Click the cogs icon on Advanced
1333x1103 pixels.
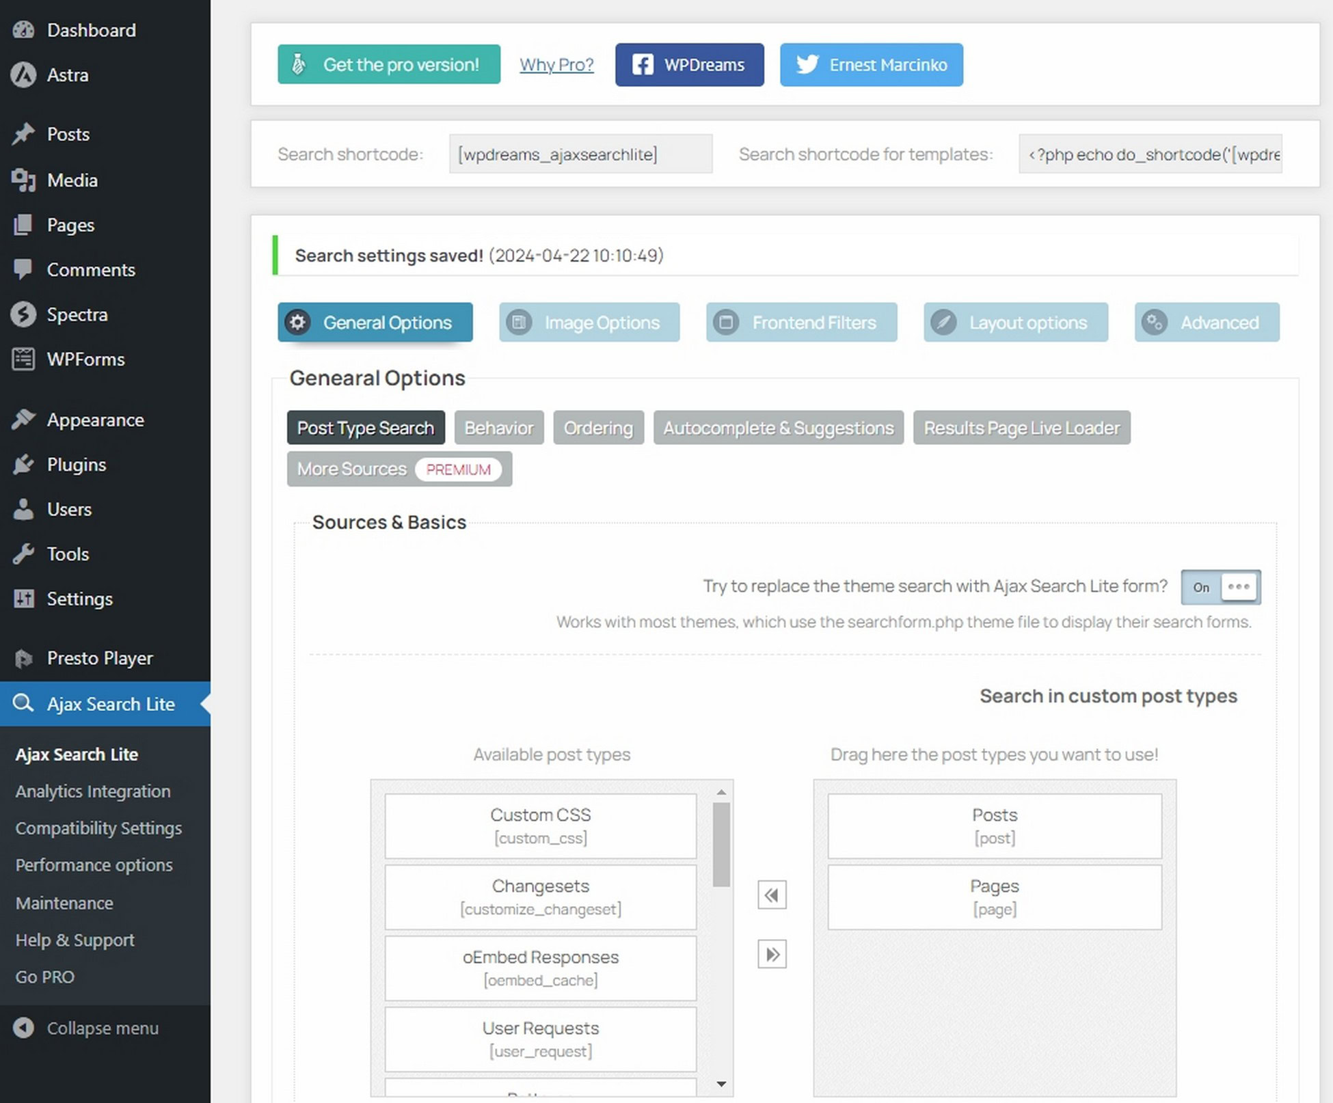tap(1155, 322)
